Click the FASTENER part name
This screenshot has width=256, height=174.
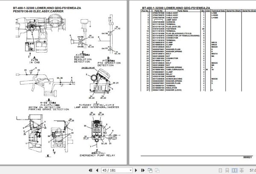171,29
